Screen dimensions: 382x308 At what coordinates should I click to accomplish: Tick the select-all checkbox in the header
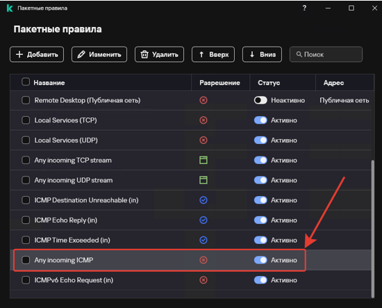26,82
